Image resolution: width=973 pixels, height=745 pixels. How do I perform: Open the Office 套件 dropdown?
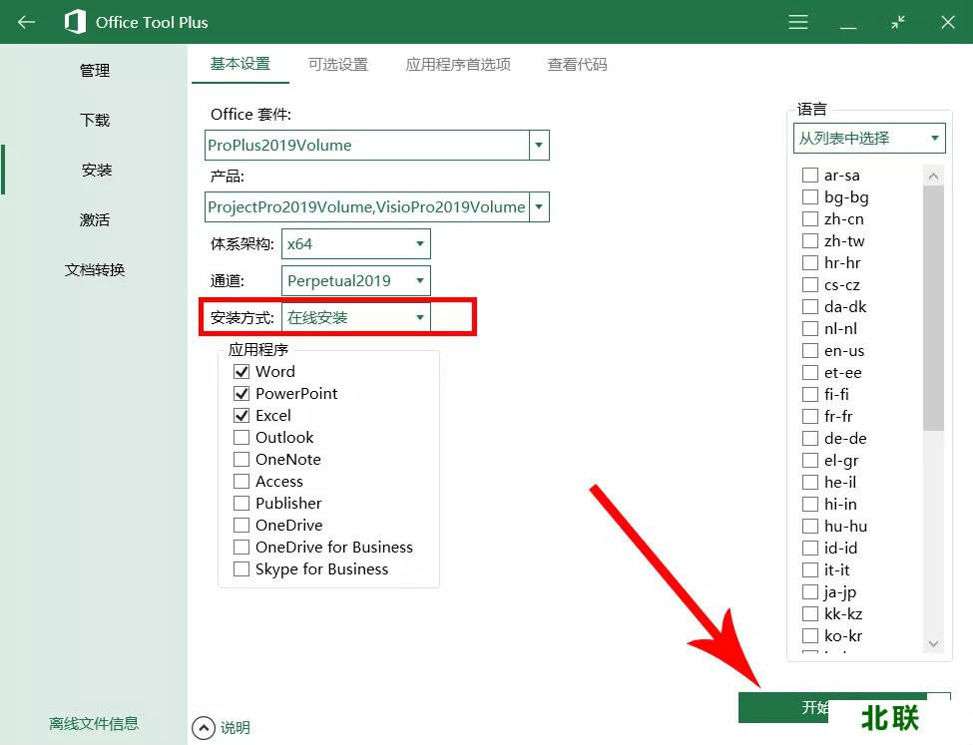point(538,145)
